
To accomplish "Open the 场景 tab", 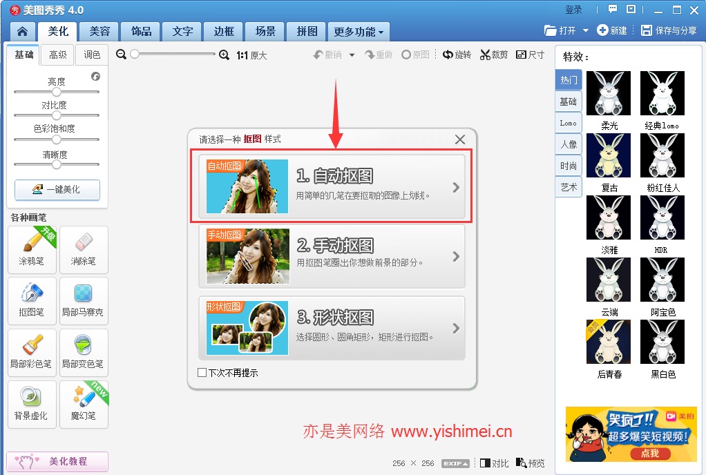I will pyautogui.click(x=265, y=32).
